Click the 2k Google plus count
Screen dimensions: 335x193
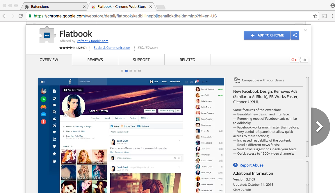pos(304,60)
